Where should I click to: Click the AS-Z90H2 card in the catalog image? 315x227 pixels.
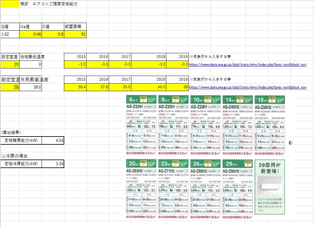click(238, 189)
